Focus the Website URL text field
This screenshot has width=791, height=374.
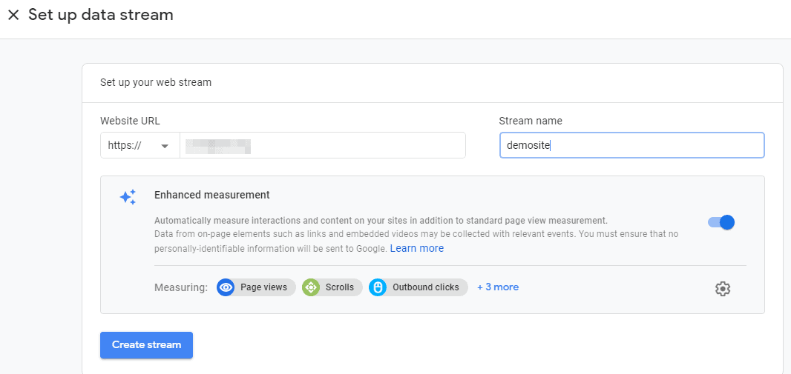tap(322, 146)
